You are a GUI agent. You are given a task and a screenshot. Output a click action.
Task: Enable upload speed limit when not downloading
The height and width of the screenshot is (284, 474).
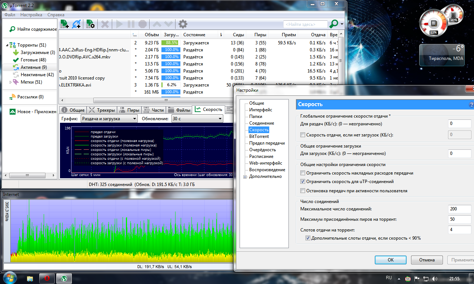(303, 135)
